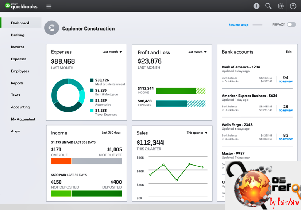Open My Accountant in the sidebar
Image resolution: width=301 pixels, height=210 pixels.
(23, 119)
